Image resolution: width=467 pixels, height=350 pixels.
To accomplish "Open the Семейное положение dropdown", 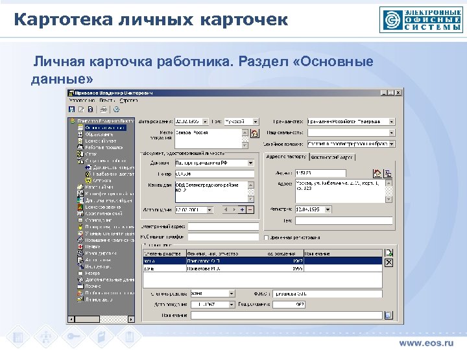I will tap(392, 144).
